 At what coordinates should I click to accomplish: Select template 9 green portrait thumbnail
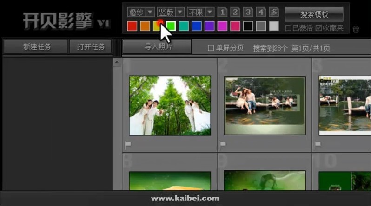tap(265, 181)
